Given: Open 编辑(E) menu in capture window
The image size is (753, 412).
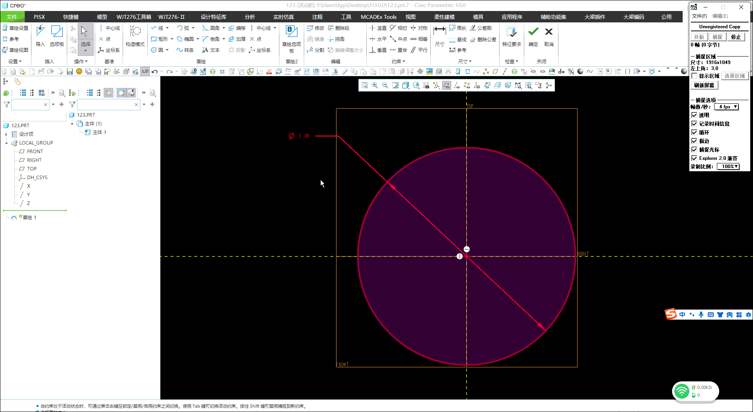Looking at the screenshot, I should 720,16.
